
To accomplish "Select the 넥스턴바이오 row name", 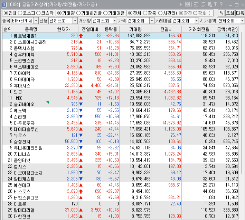I will coord(26,67).
